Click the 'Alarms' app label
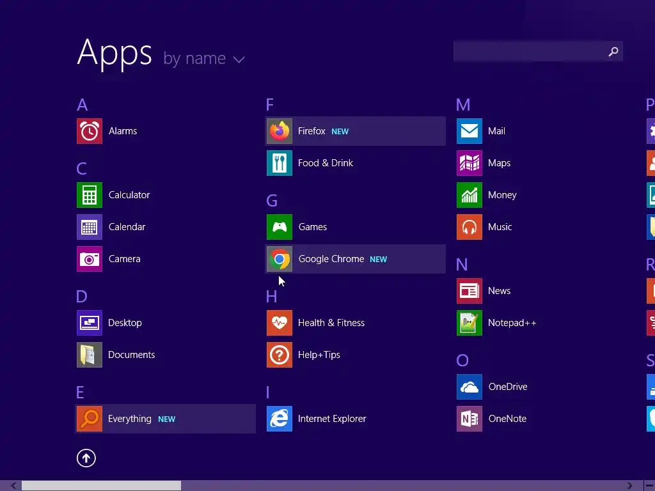Screen dimensions: 655x491 123,131
